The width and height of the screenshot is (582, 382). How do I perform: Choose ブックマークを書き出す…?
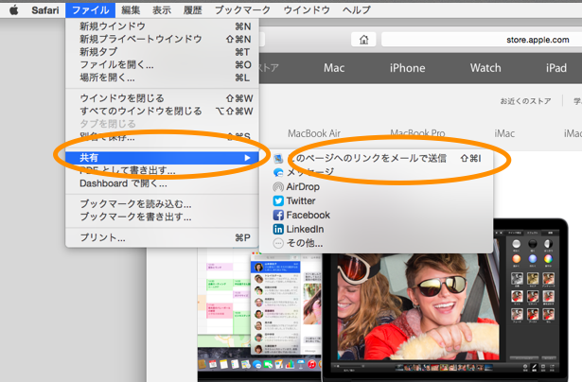162,217
